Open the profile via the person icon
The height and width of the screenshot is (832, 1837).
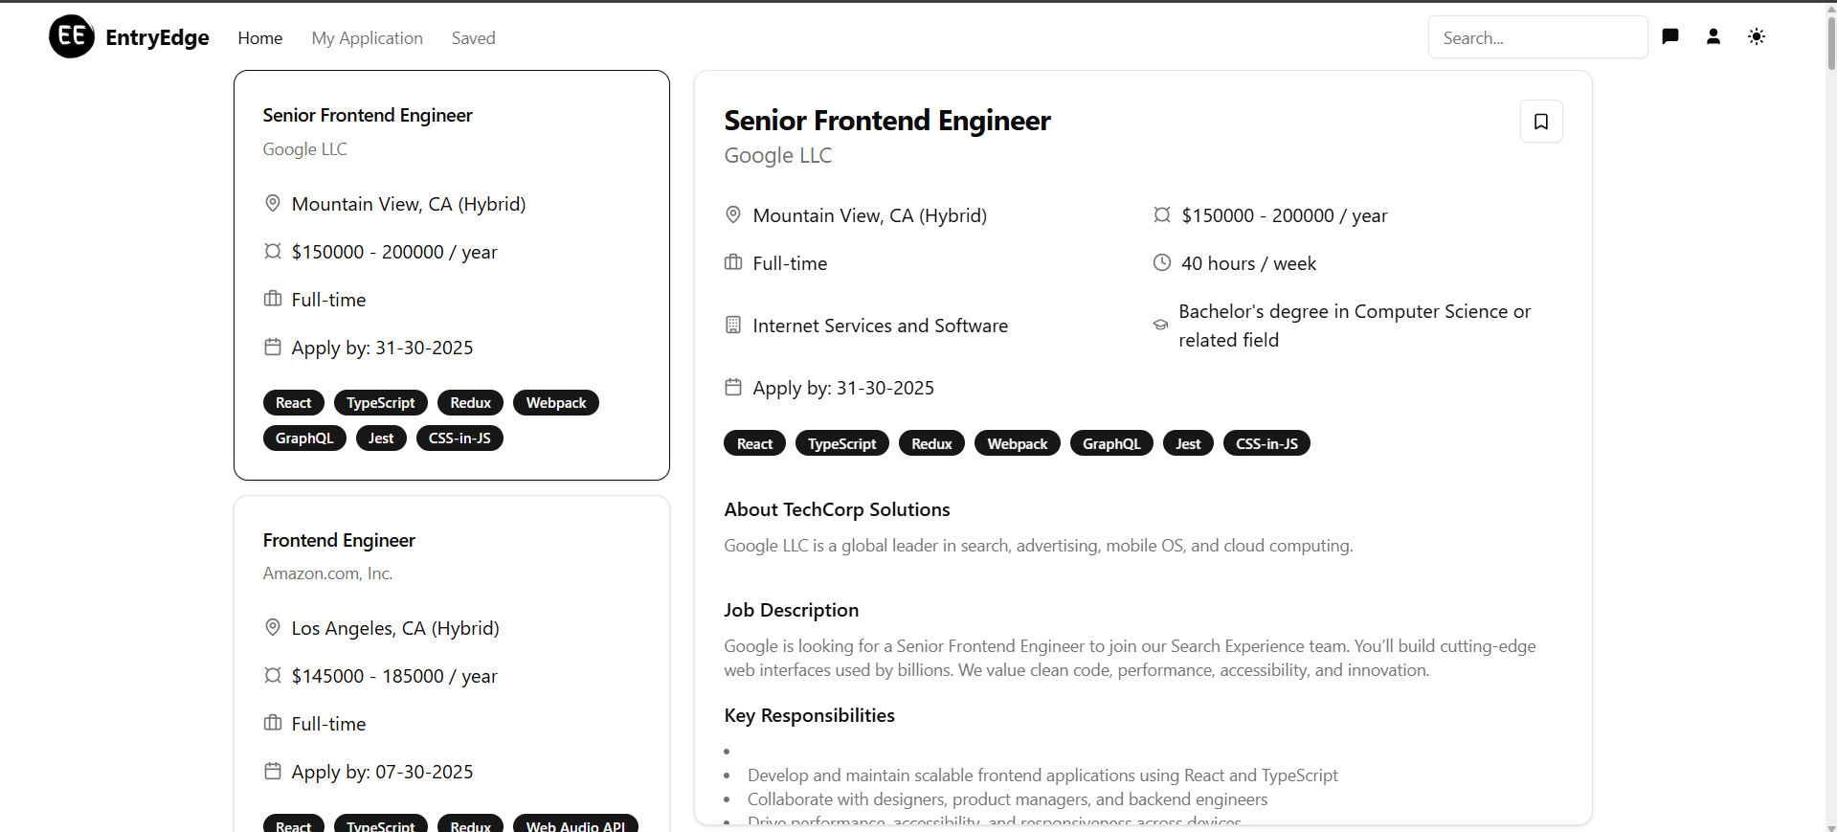(1714, 36)
